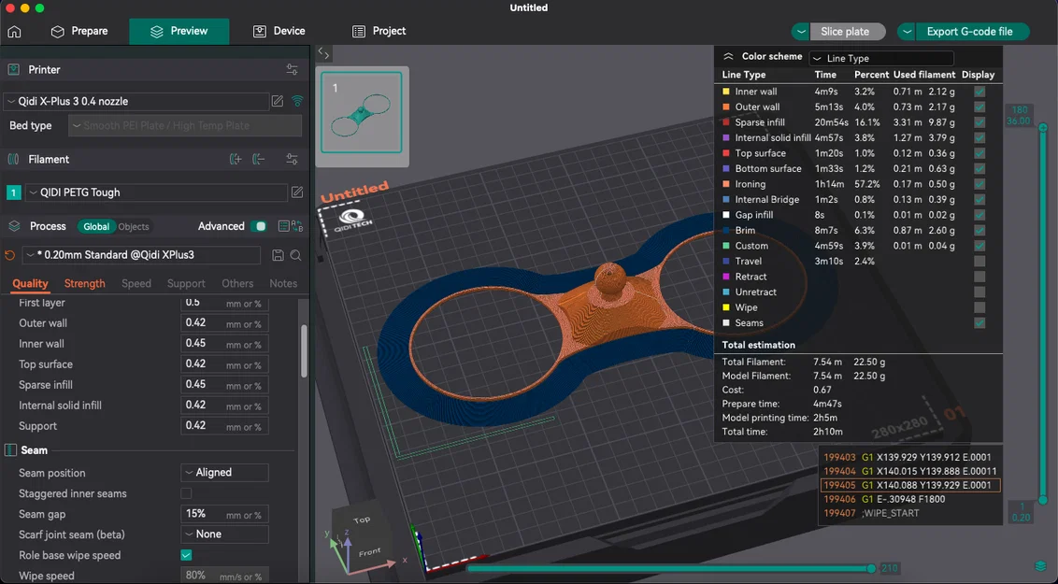The height and width of the screenshot is (584, 1058).
Task: Collapse the left sidebar panel toggle
Action: pyautogui.click(x=324, y=53)
